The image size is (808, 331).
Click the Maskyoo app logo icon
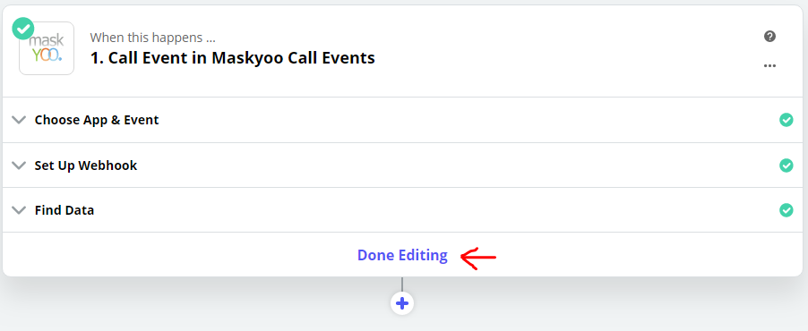coord(47,48)
